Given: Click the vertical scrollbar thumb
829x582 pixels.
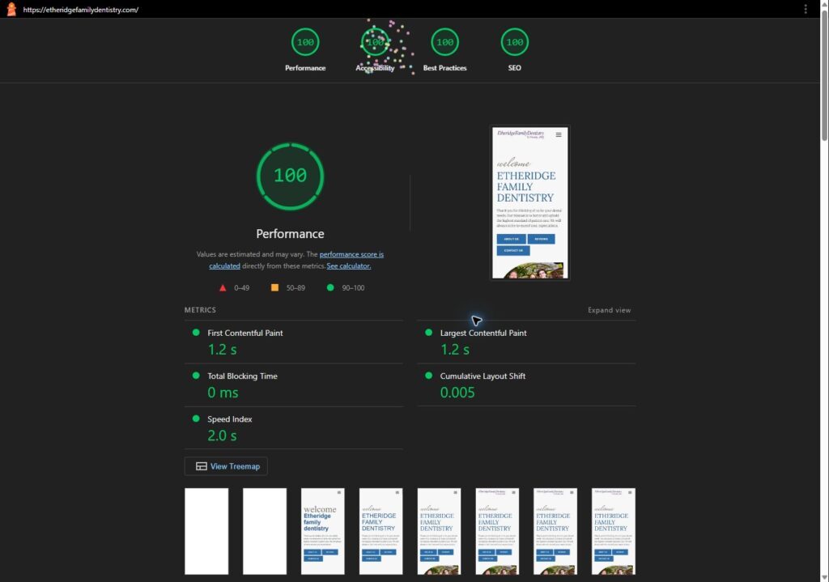Looking at the screenshot, I should 824,74.
